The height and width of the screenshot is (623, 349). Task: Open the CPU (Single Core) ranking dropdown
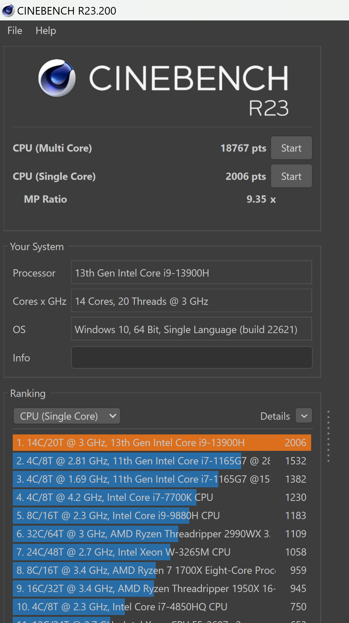pos(67,416)
